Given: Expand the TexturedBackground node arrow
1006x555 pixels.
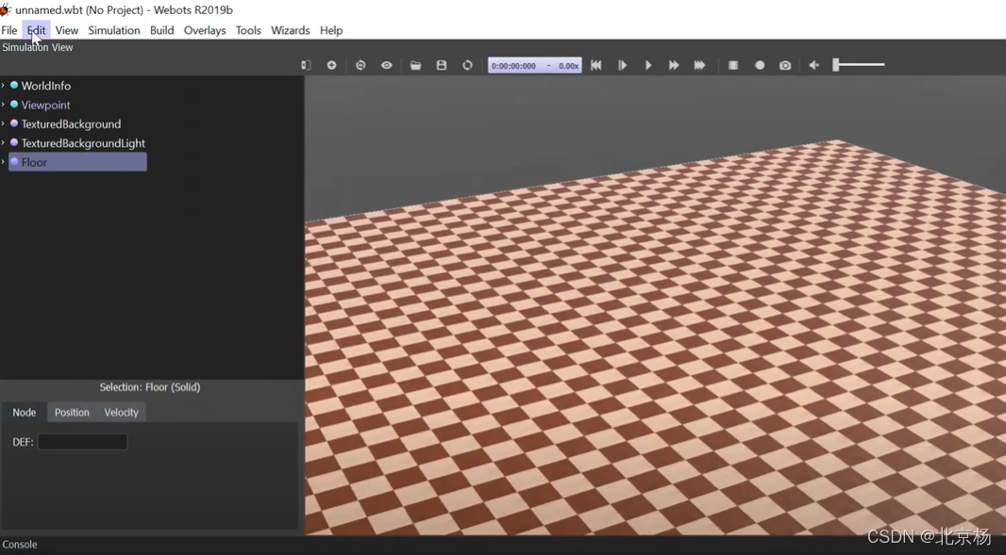Looking at the screenshot, I should point(3,123).
